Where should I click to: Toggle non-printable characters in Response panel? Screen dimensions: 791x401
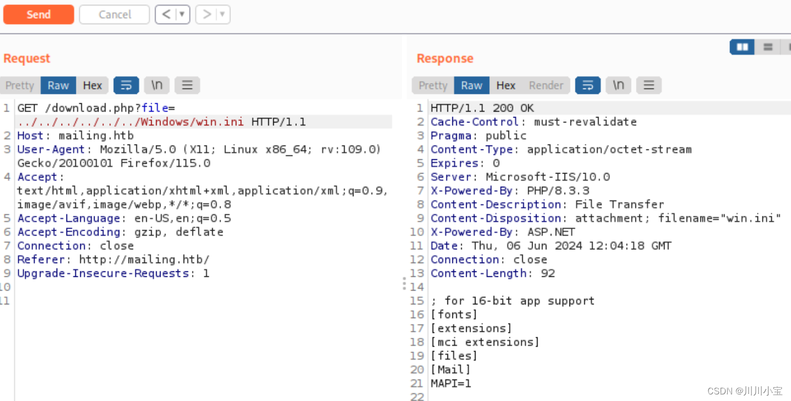pyautogui.click(x=618, y=85)
